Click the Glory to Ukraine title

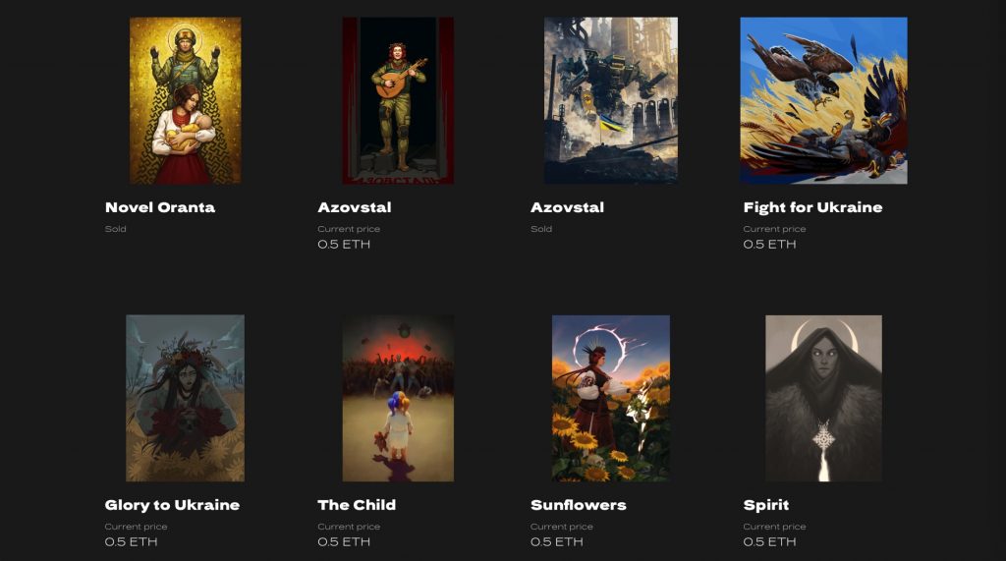[x=172, y=505]
